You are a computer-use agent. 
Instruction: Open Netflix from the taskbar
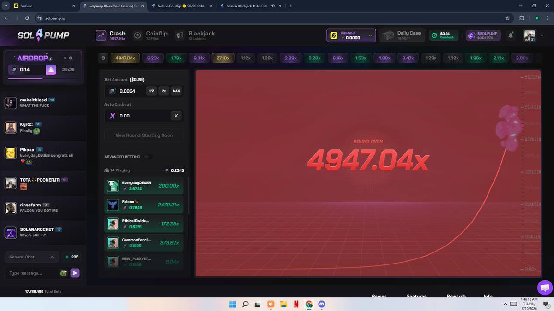tap(296, 305)
